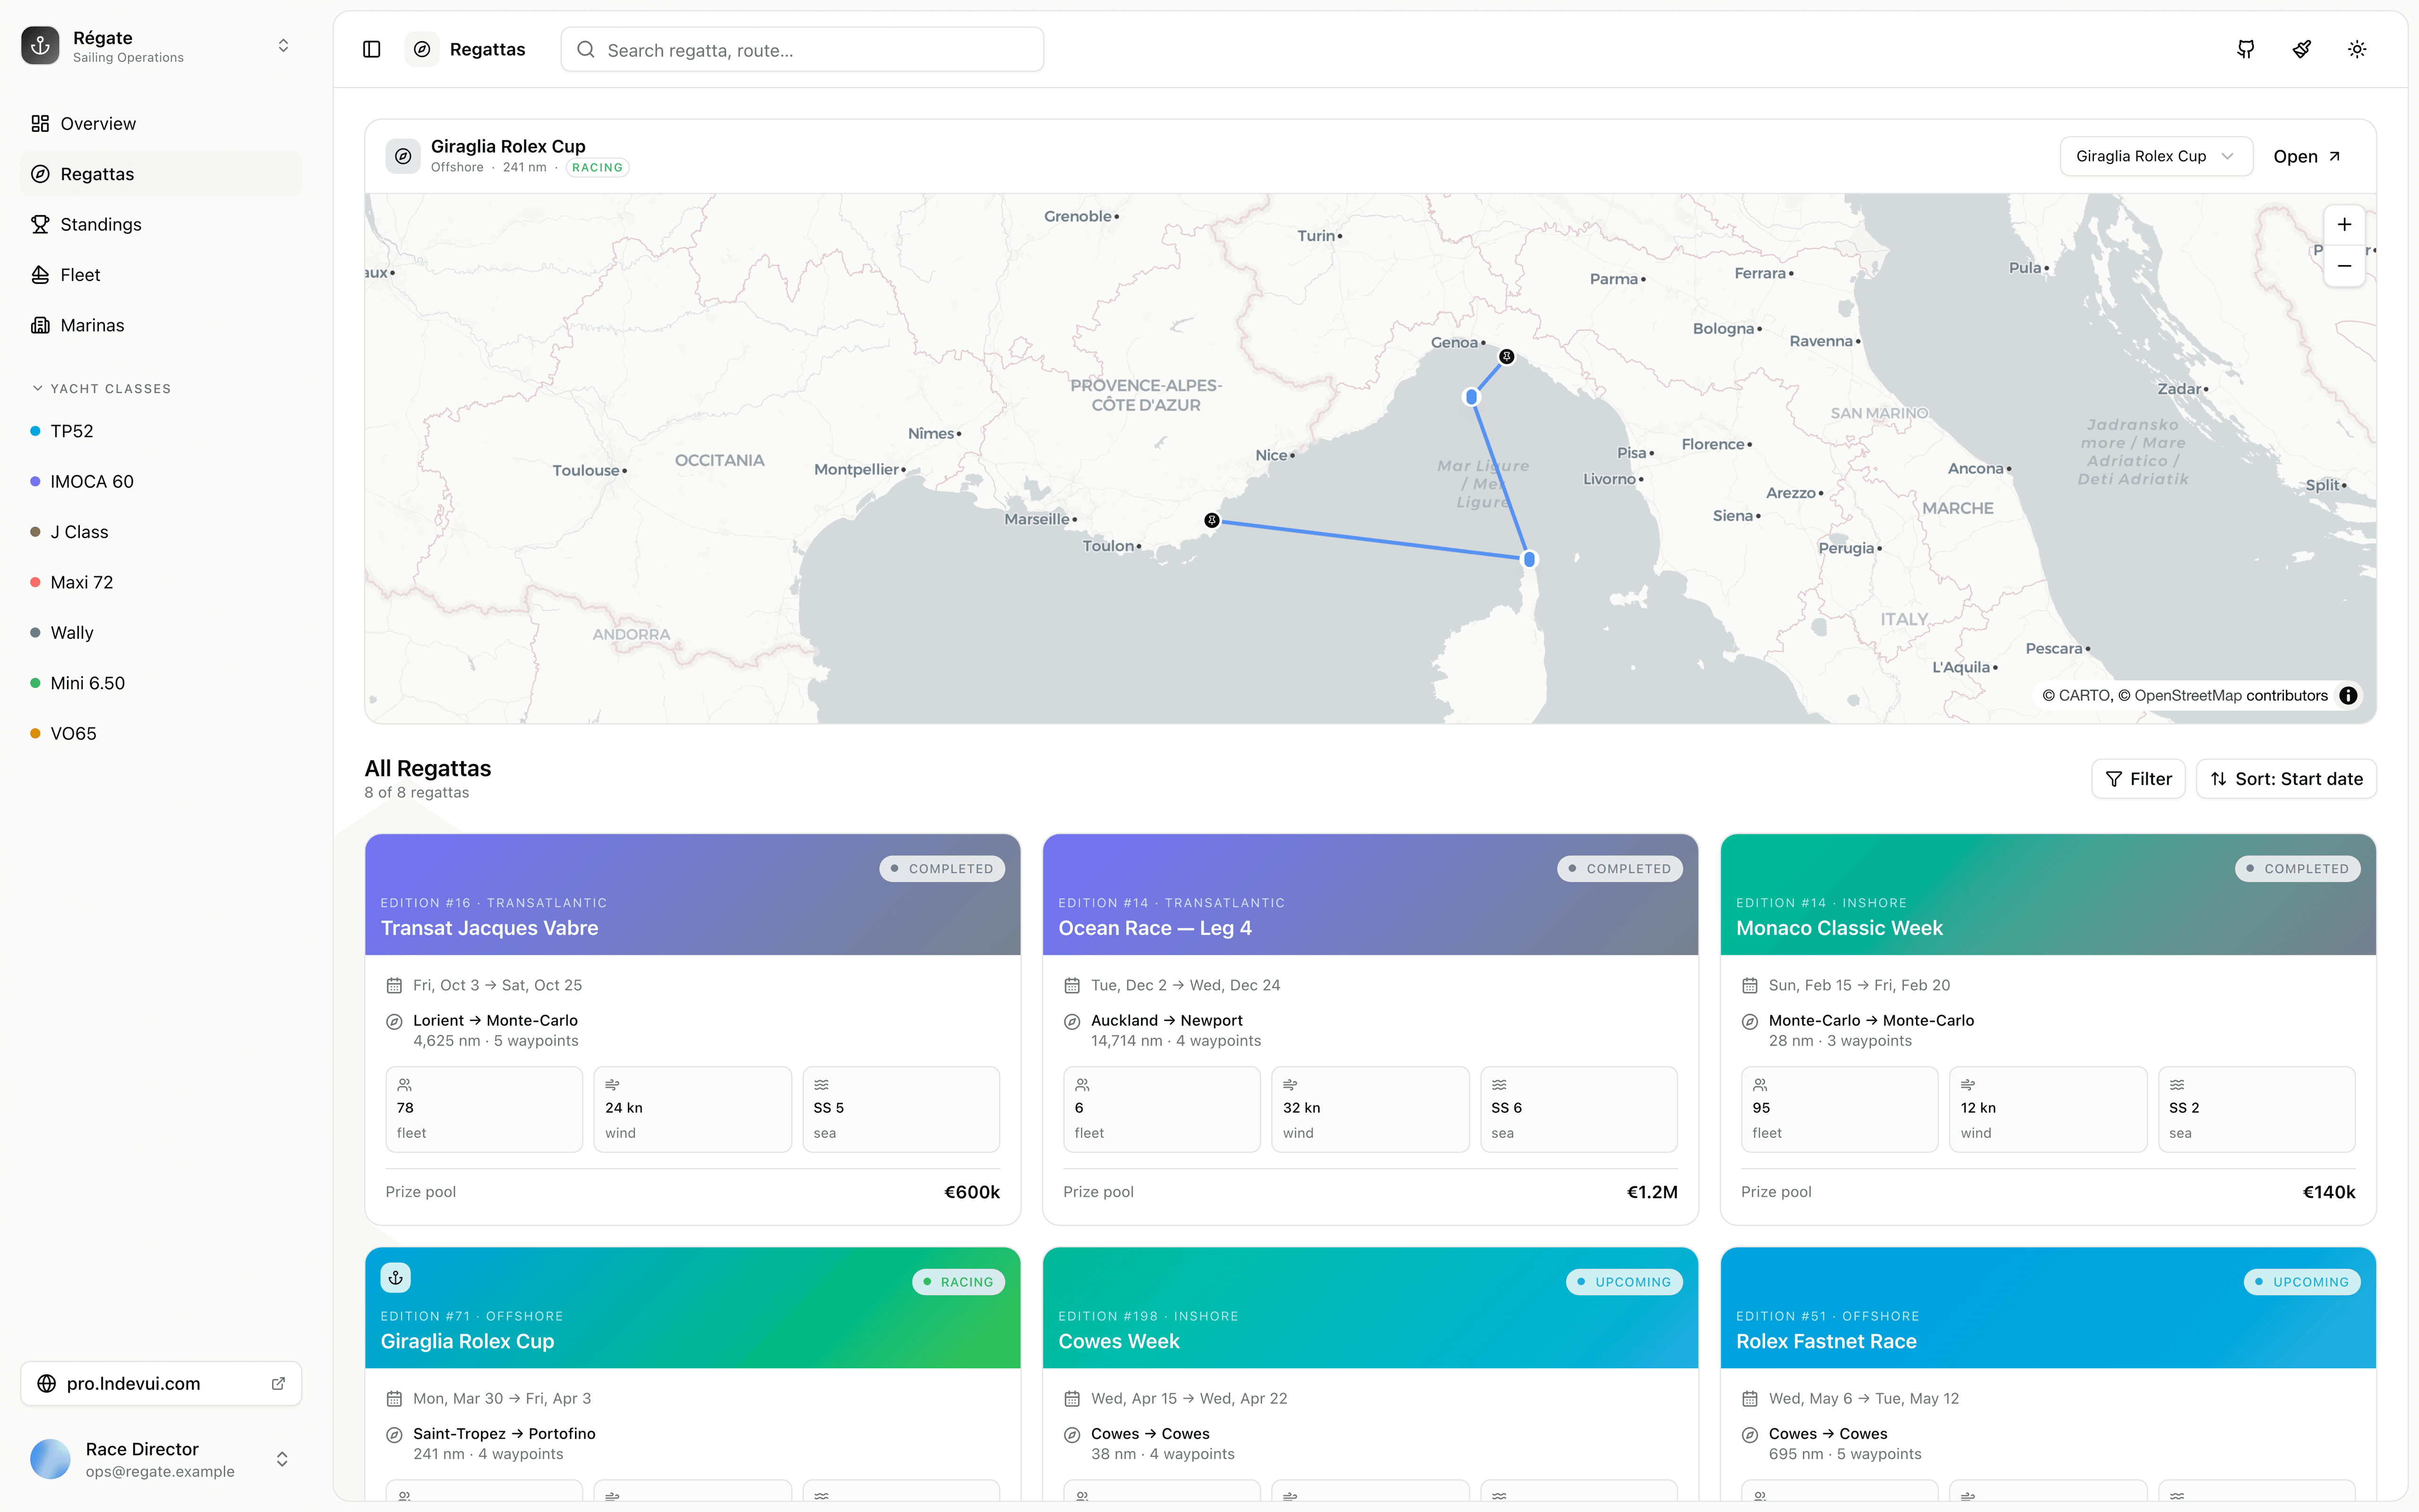Focus the Search regatta input field

802,50
